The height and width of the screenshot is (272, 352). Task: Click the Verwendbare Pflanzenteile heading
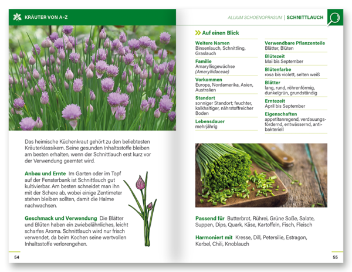(296, 43)
